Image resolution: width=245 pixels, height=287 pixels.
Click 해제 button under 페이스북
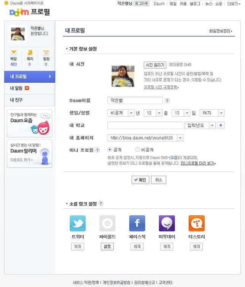point(137,247)
